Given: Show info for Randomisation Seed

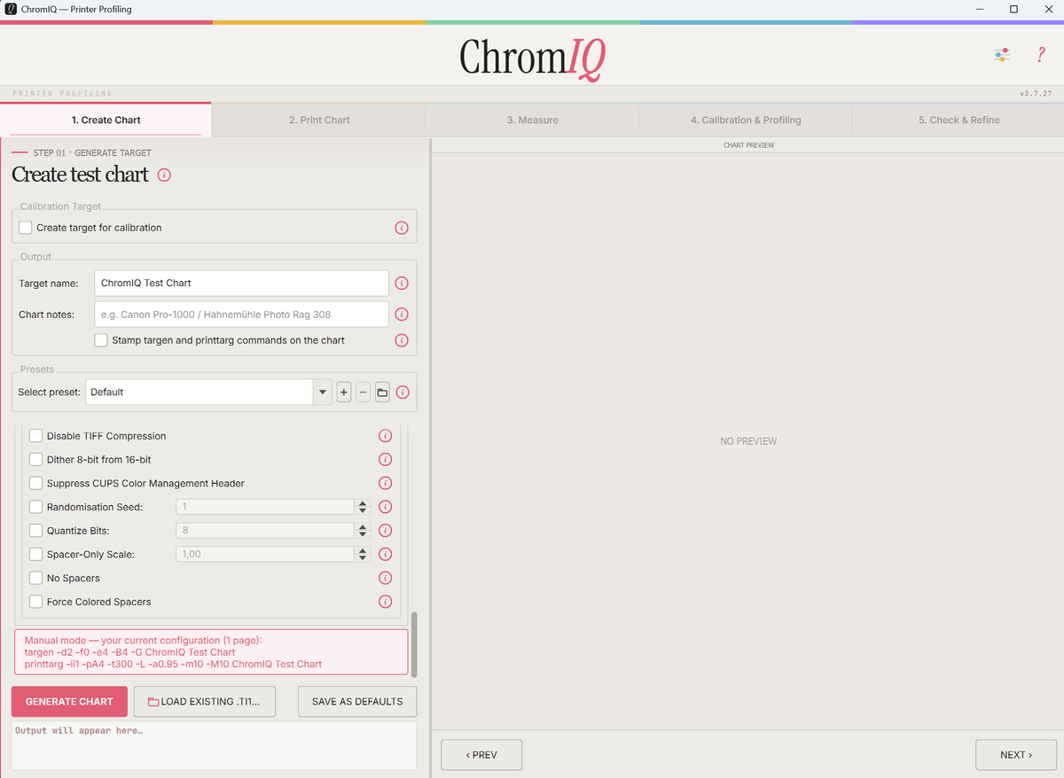Looking at the screenshot, I should point(385,507).
